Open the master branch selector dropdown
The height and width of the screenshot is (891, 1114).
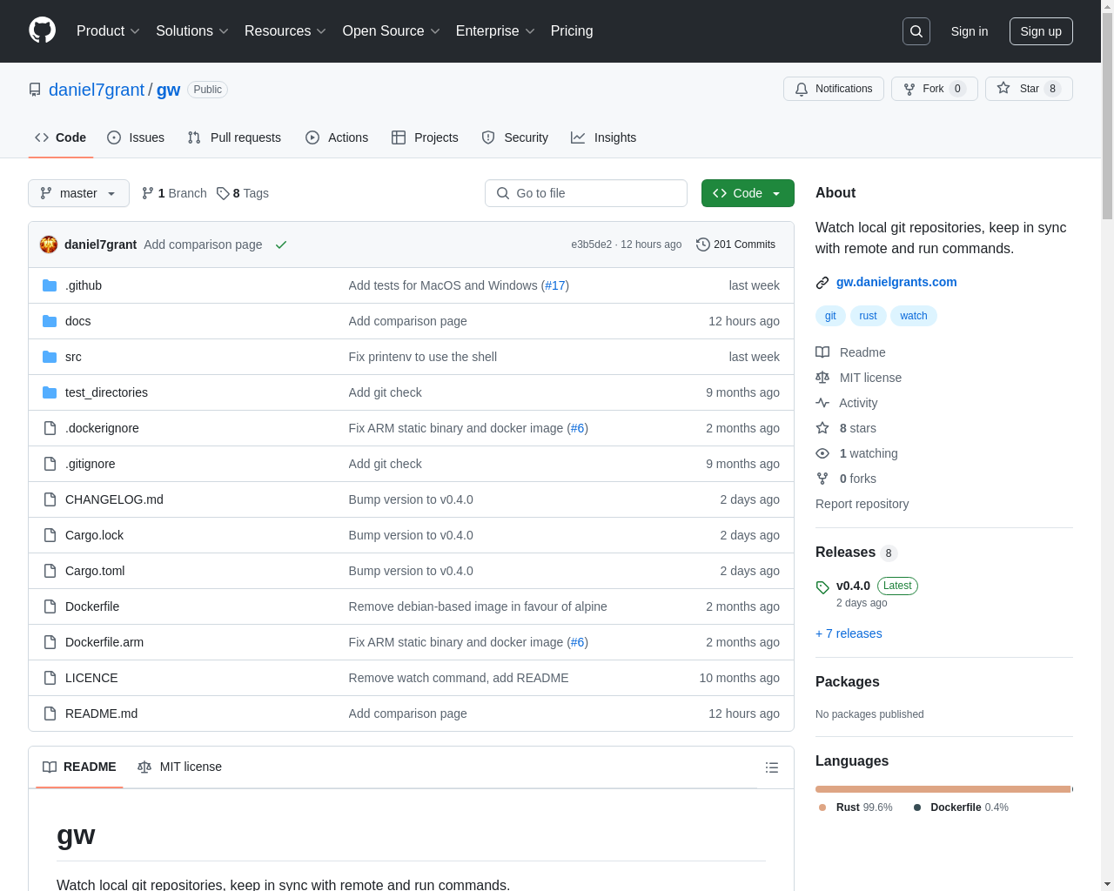78,193
